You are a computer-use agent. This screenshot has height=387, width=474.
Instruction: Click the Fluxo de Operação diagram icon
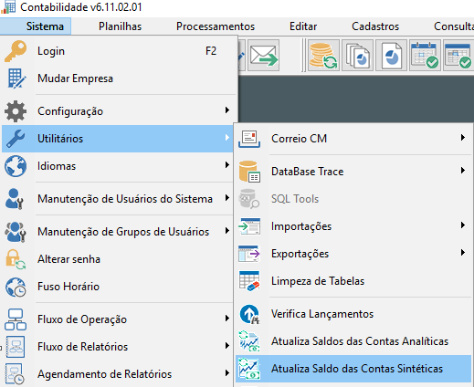pos(16,319)
